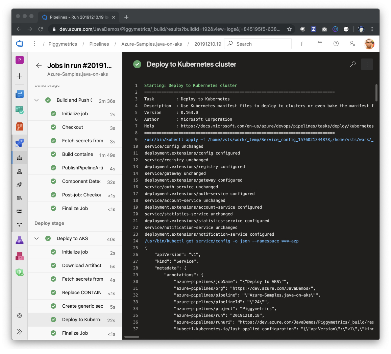
Task: Open the Test Plans flask icon
Action: (x=20, y=240)
